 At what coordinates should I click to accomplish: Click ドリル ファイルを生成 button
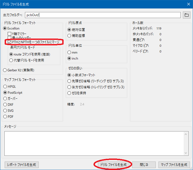[113, 165]
